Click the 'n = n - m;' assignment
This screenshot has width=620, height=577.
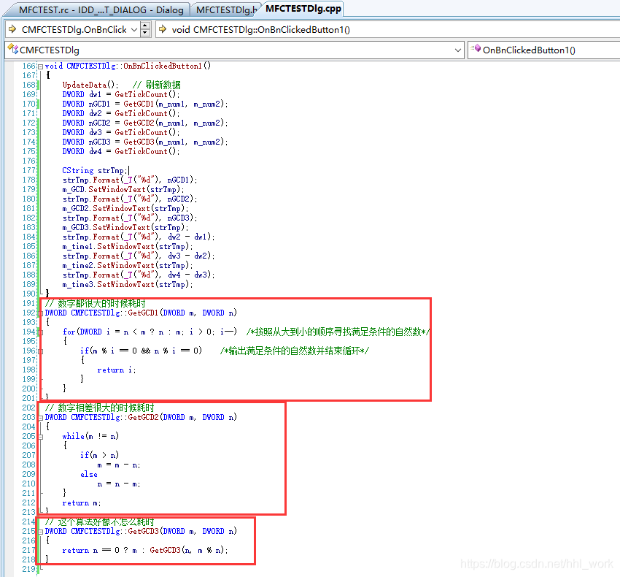point(119,484)
